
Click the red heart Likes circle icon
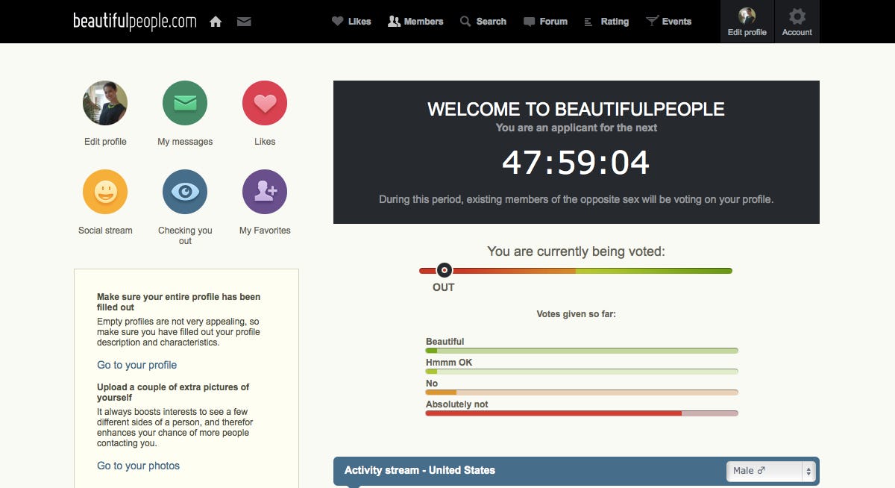[x=265, y=103]
